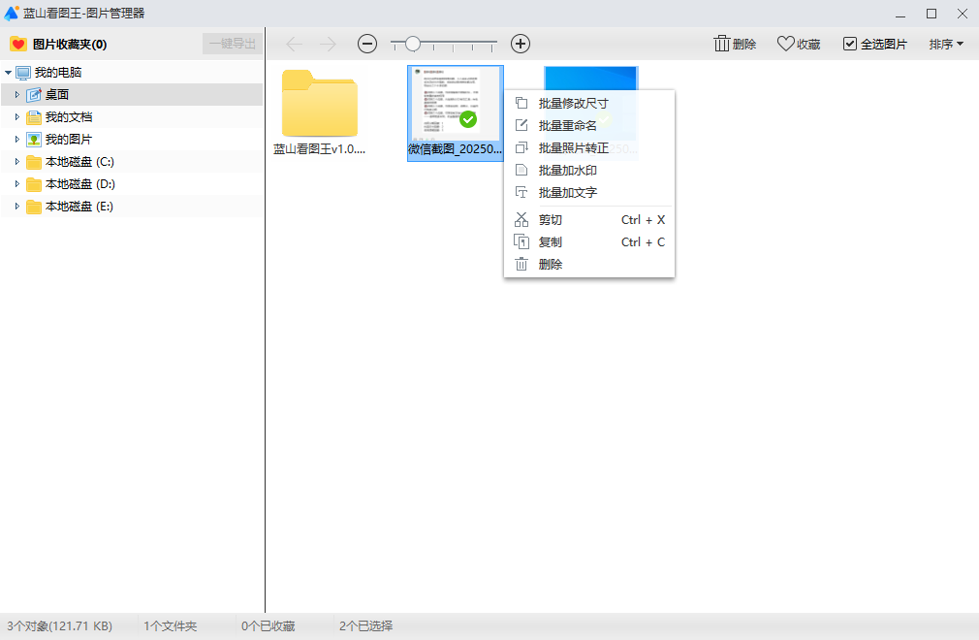Click the 批量加文字 text icon
Screen dimensions: 979x640
coord(521,192)
